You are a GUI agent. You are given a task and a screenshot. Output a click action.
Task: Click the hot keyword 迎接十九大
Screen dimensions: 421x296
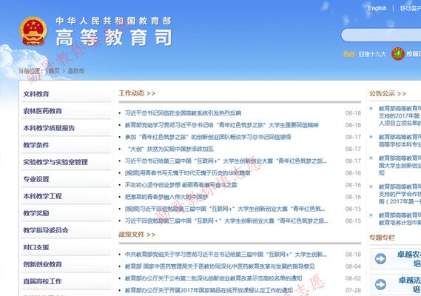[372, 54]
